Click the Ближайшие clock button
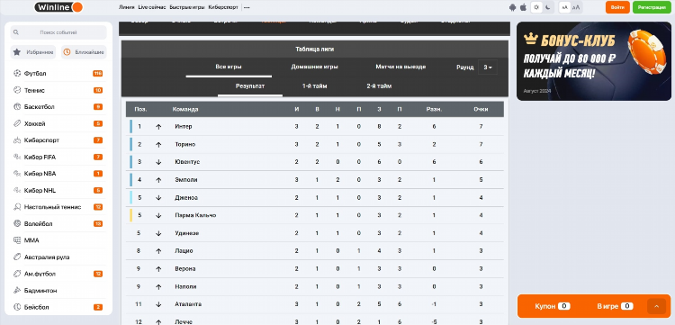Screen dimensions: 675x325 (x=84, y=52)
